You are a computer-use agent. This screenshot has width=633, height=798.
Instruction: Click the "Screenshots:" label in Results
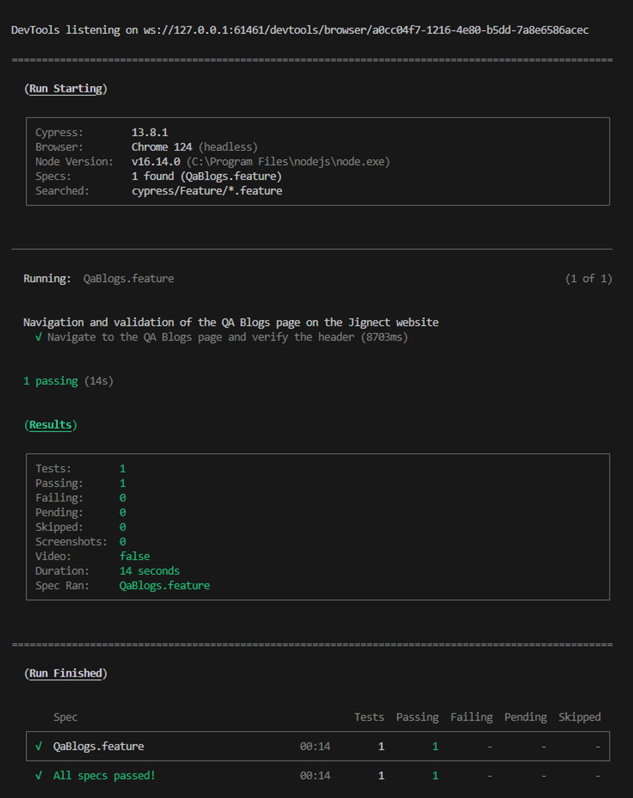coord(71,542)
